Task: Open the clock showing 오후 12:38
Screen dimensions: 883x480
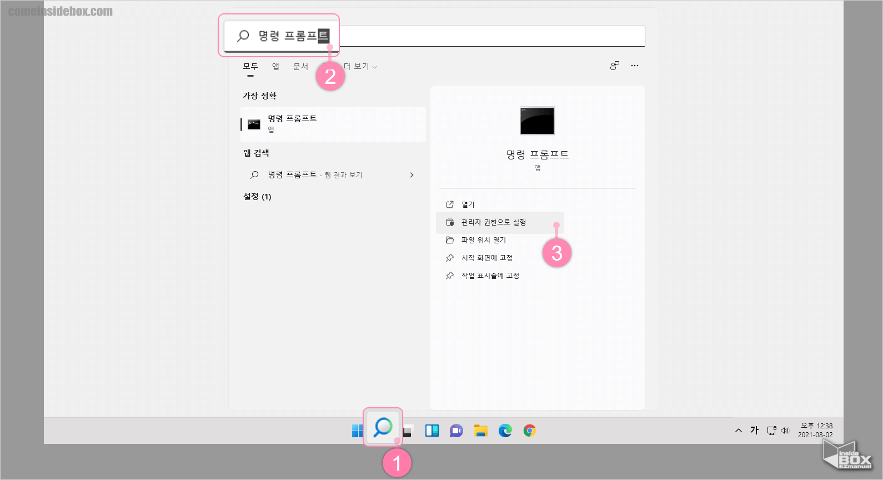Action: click(x=815, y=430)
